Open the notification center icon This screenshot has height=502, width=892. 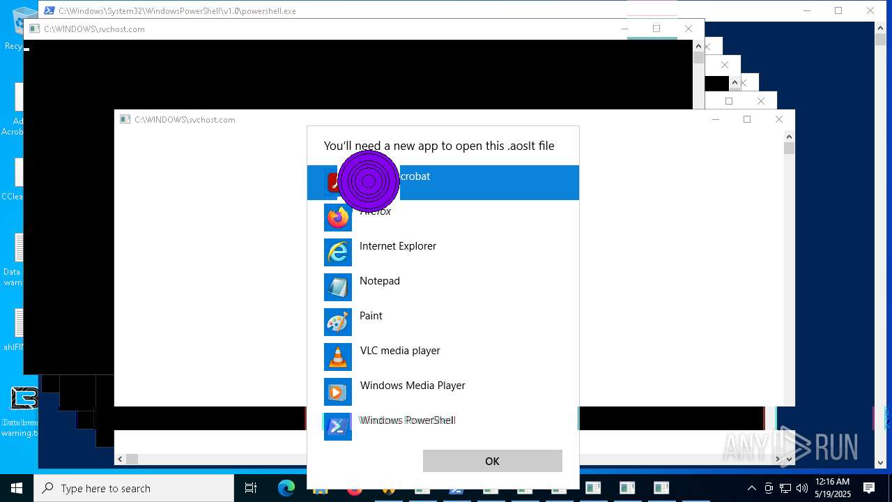coord(869,488)
